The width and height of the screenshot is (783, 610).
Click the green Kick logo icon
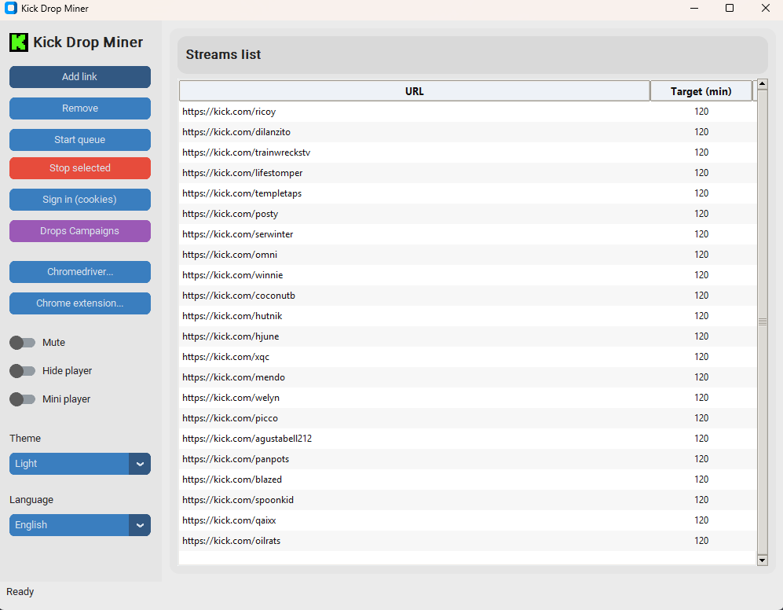[19, 42]
